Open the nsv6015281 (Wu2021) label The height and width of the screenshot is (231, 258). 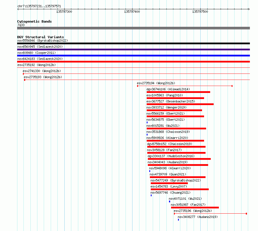163,126
